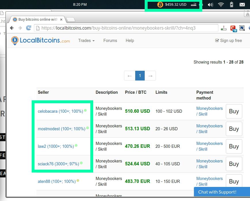Click Buy for the 524.64 USD offer
Image resolution: width=250 pixels, height=201 pixels.
click(x=234, y=164)
